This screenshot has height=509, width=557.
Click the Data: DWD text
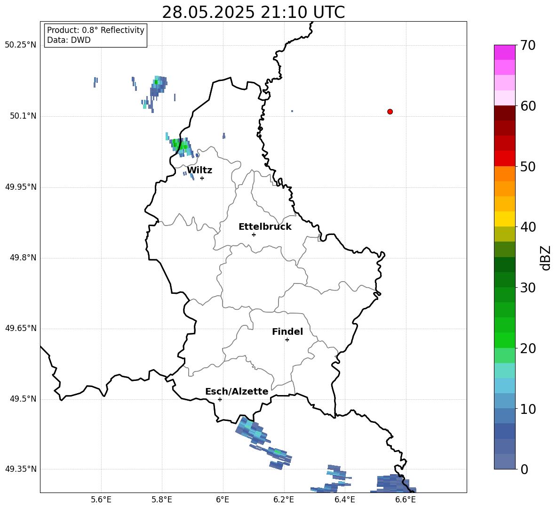[x=69, y=40]
